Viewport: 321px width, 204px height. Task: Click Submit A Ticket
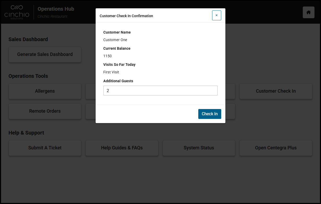click(x=45, y=148)
